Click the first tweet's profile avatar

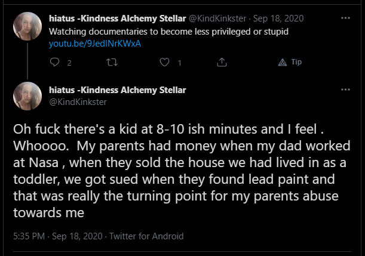pyautogui.click(x=27, y=26)
